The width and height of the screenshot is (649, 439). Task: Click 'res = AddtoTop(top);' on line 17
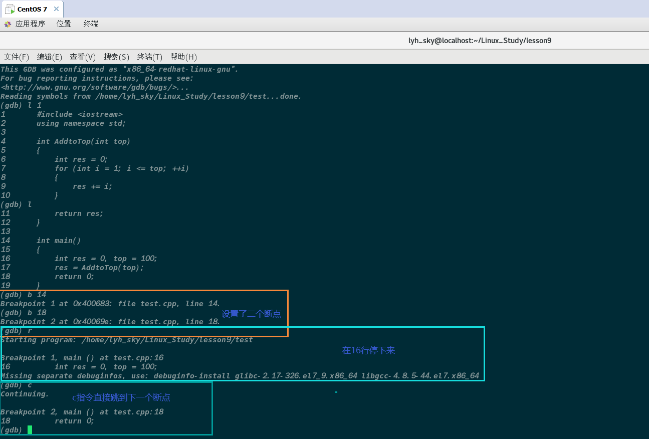99,268
